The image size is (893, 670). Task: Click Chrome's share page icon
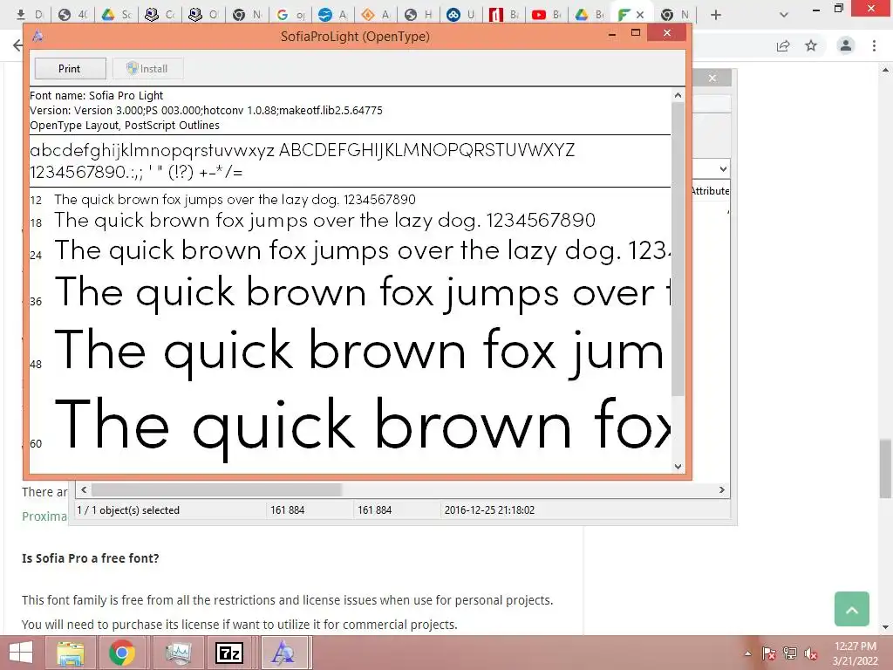coord(783,45)
